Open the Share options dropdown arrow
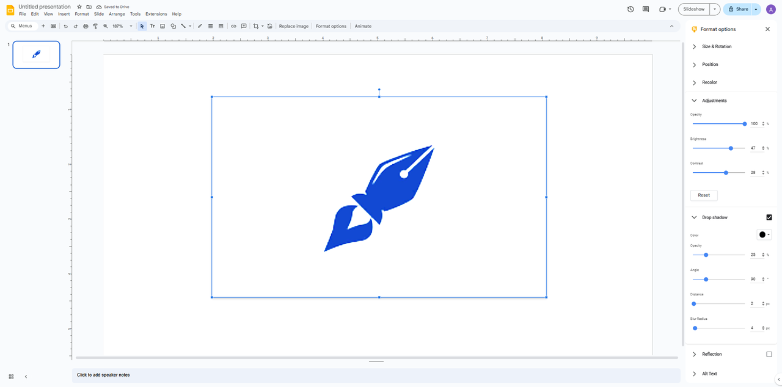782x387 pixels. [756, 9]
